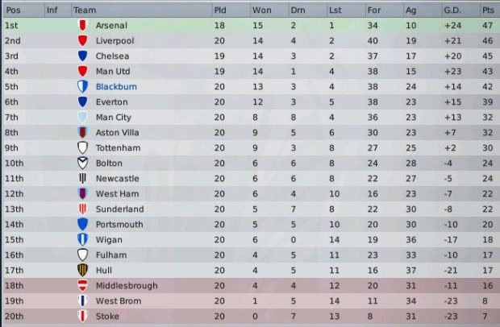Select the Newcastle striped badge
The image size is (500, 327).
pos(82,179)
